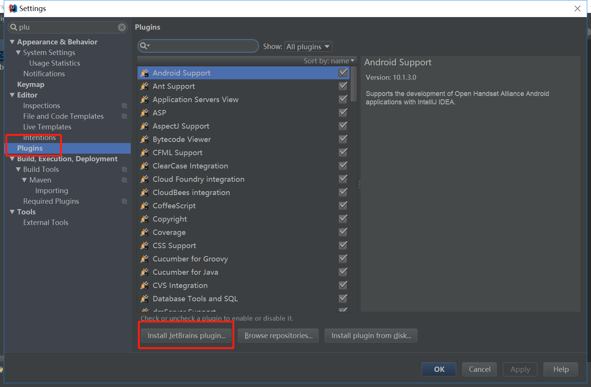Click the Application Servers View plugin icon
Viewport: 591px width, 387px height.
(144, 99)
